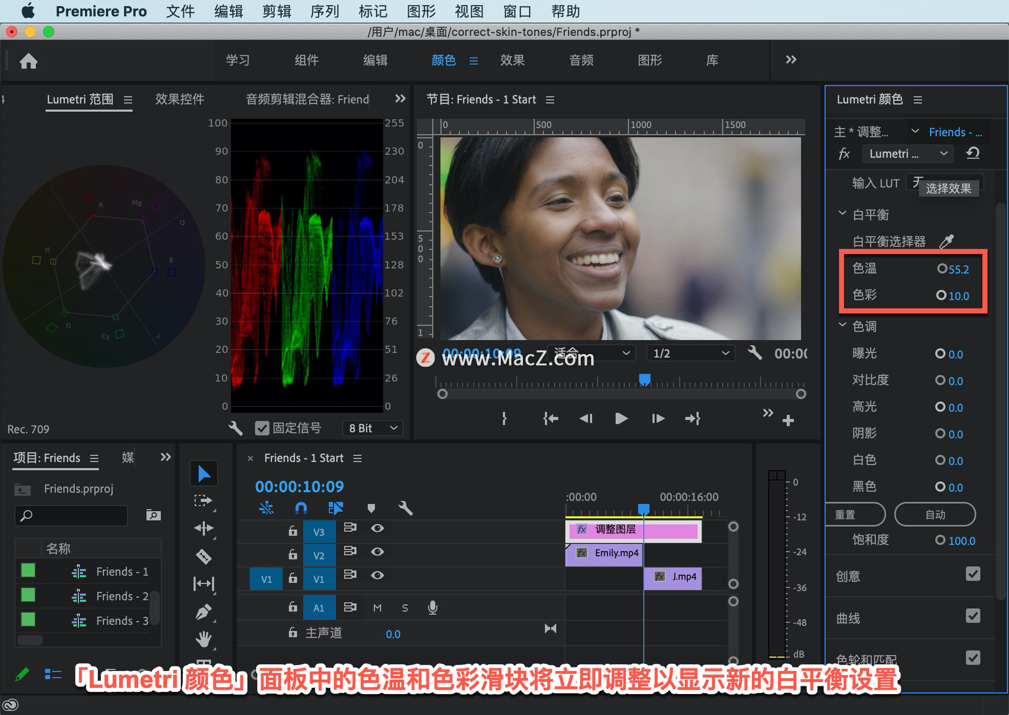The width and height of the screenshot is (1009, 715).
Task: Toggle timeline snapping magnet icon
Action: [301, 508]
